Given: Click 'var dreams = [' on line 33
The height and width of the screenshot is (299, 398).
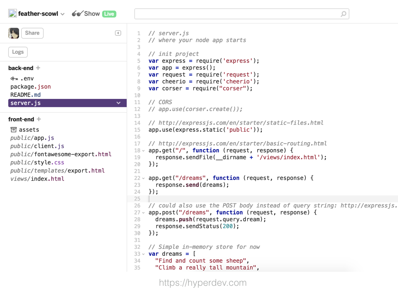Looking at the screenshot, I should [172, 254].
